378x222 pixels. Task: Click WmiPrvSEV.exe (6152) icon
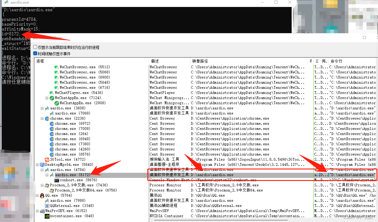pyautogui.click(x=42, y=211)
